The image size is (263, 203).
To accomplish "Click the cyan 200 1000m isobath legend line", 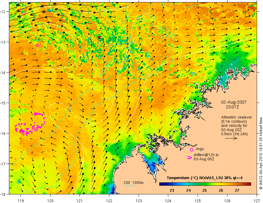I will click(130, 186).
